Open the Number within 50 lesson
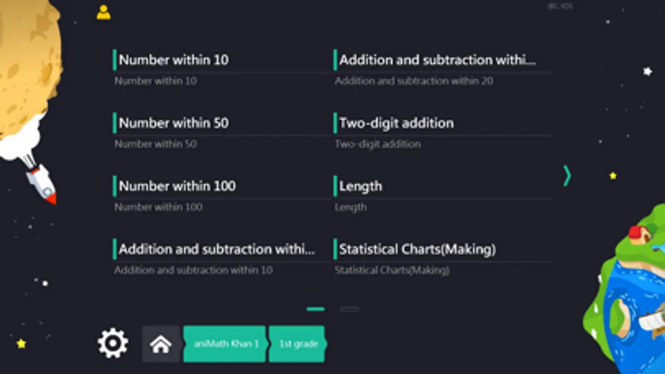Screen dimensions: 665x374 click(x=220, y=132)
